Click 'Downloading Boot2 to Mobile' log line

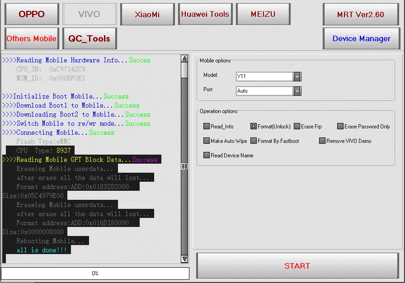coord(76,114)
